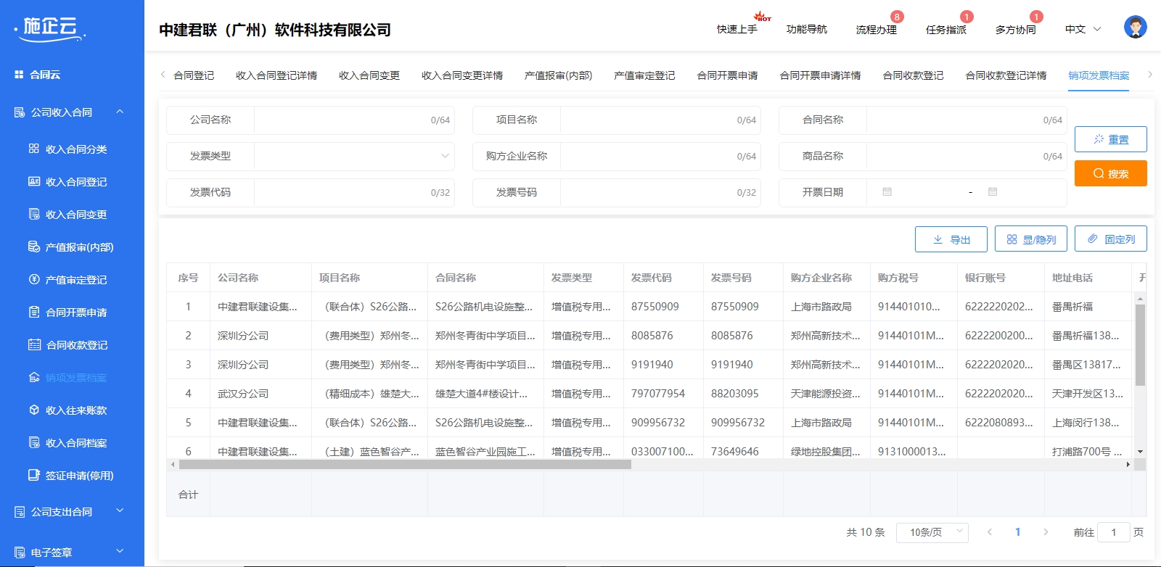Click the 收入合同变更 sidebar icon
Image resolution: width=1161 pixels, height=567 pixels.
tap(33, 214)
